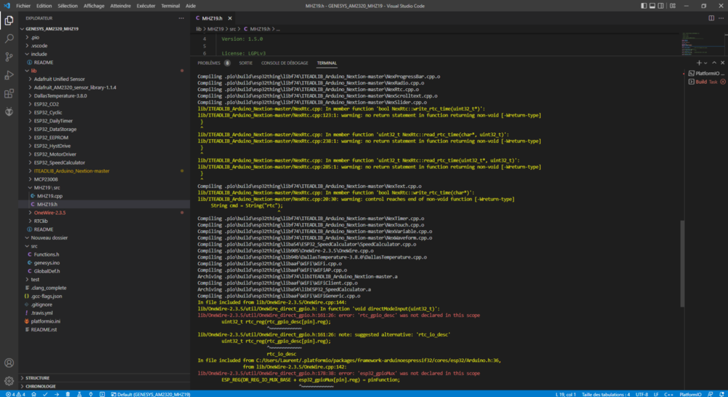
Task: Collapse the GENESYS_AM2320_MHZ19 root folder
Action: 104,29
